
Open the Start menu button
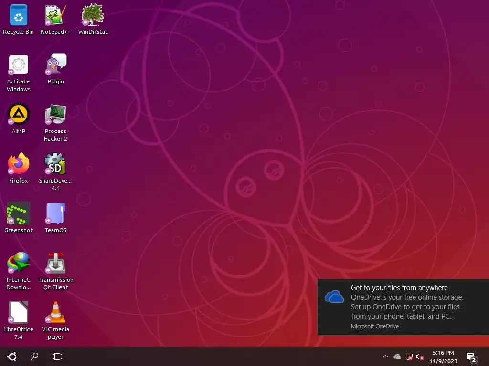point(12,356)
